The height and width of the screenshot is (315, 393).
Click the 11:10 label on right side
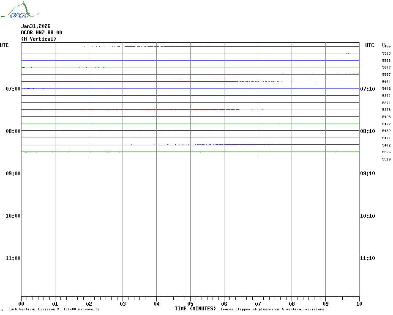point(367,258)
